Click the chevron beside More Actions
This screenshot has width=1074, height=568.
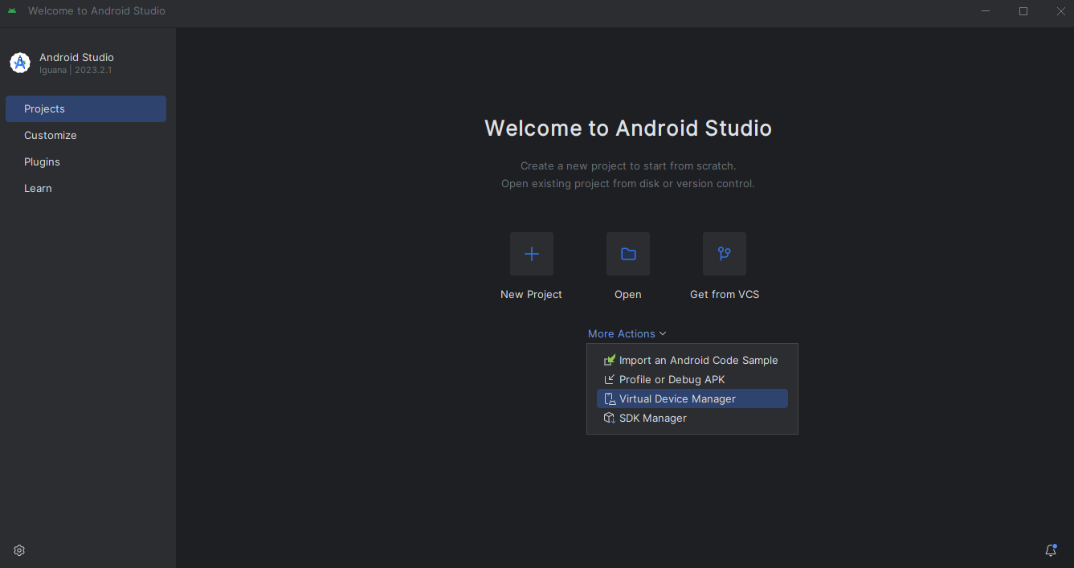point(663,333)
